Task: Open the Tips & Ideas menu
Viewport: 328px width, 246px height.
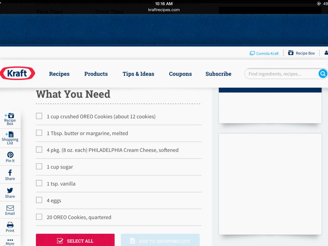Action: pyautogui.click(x=138, y=74)
